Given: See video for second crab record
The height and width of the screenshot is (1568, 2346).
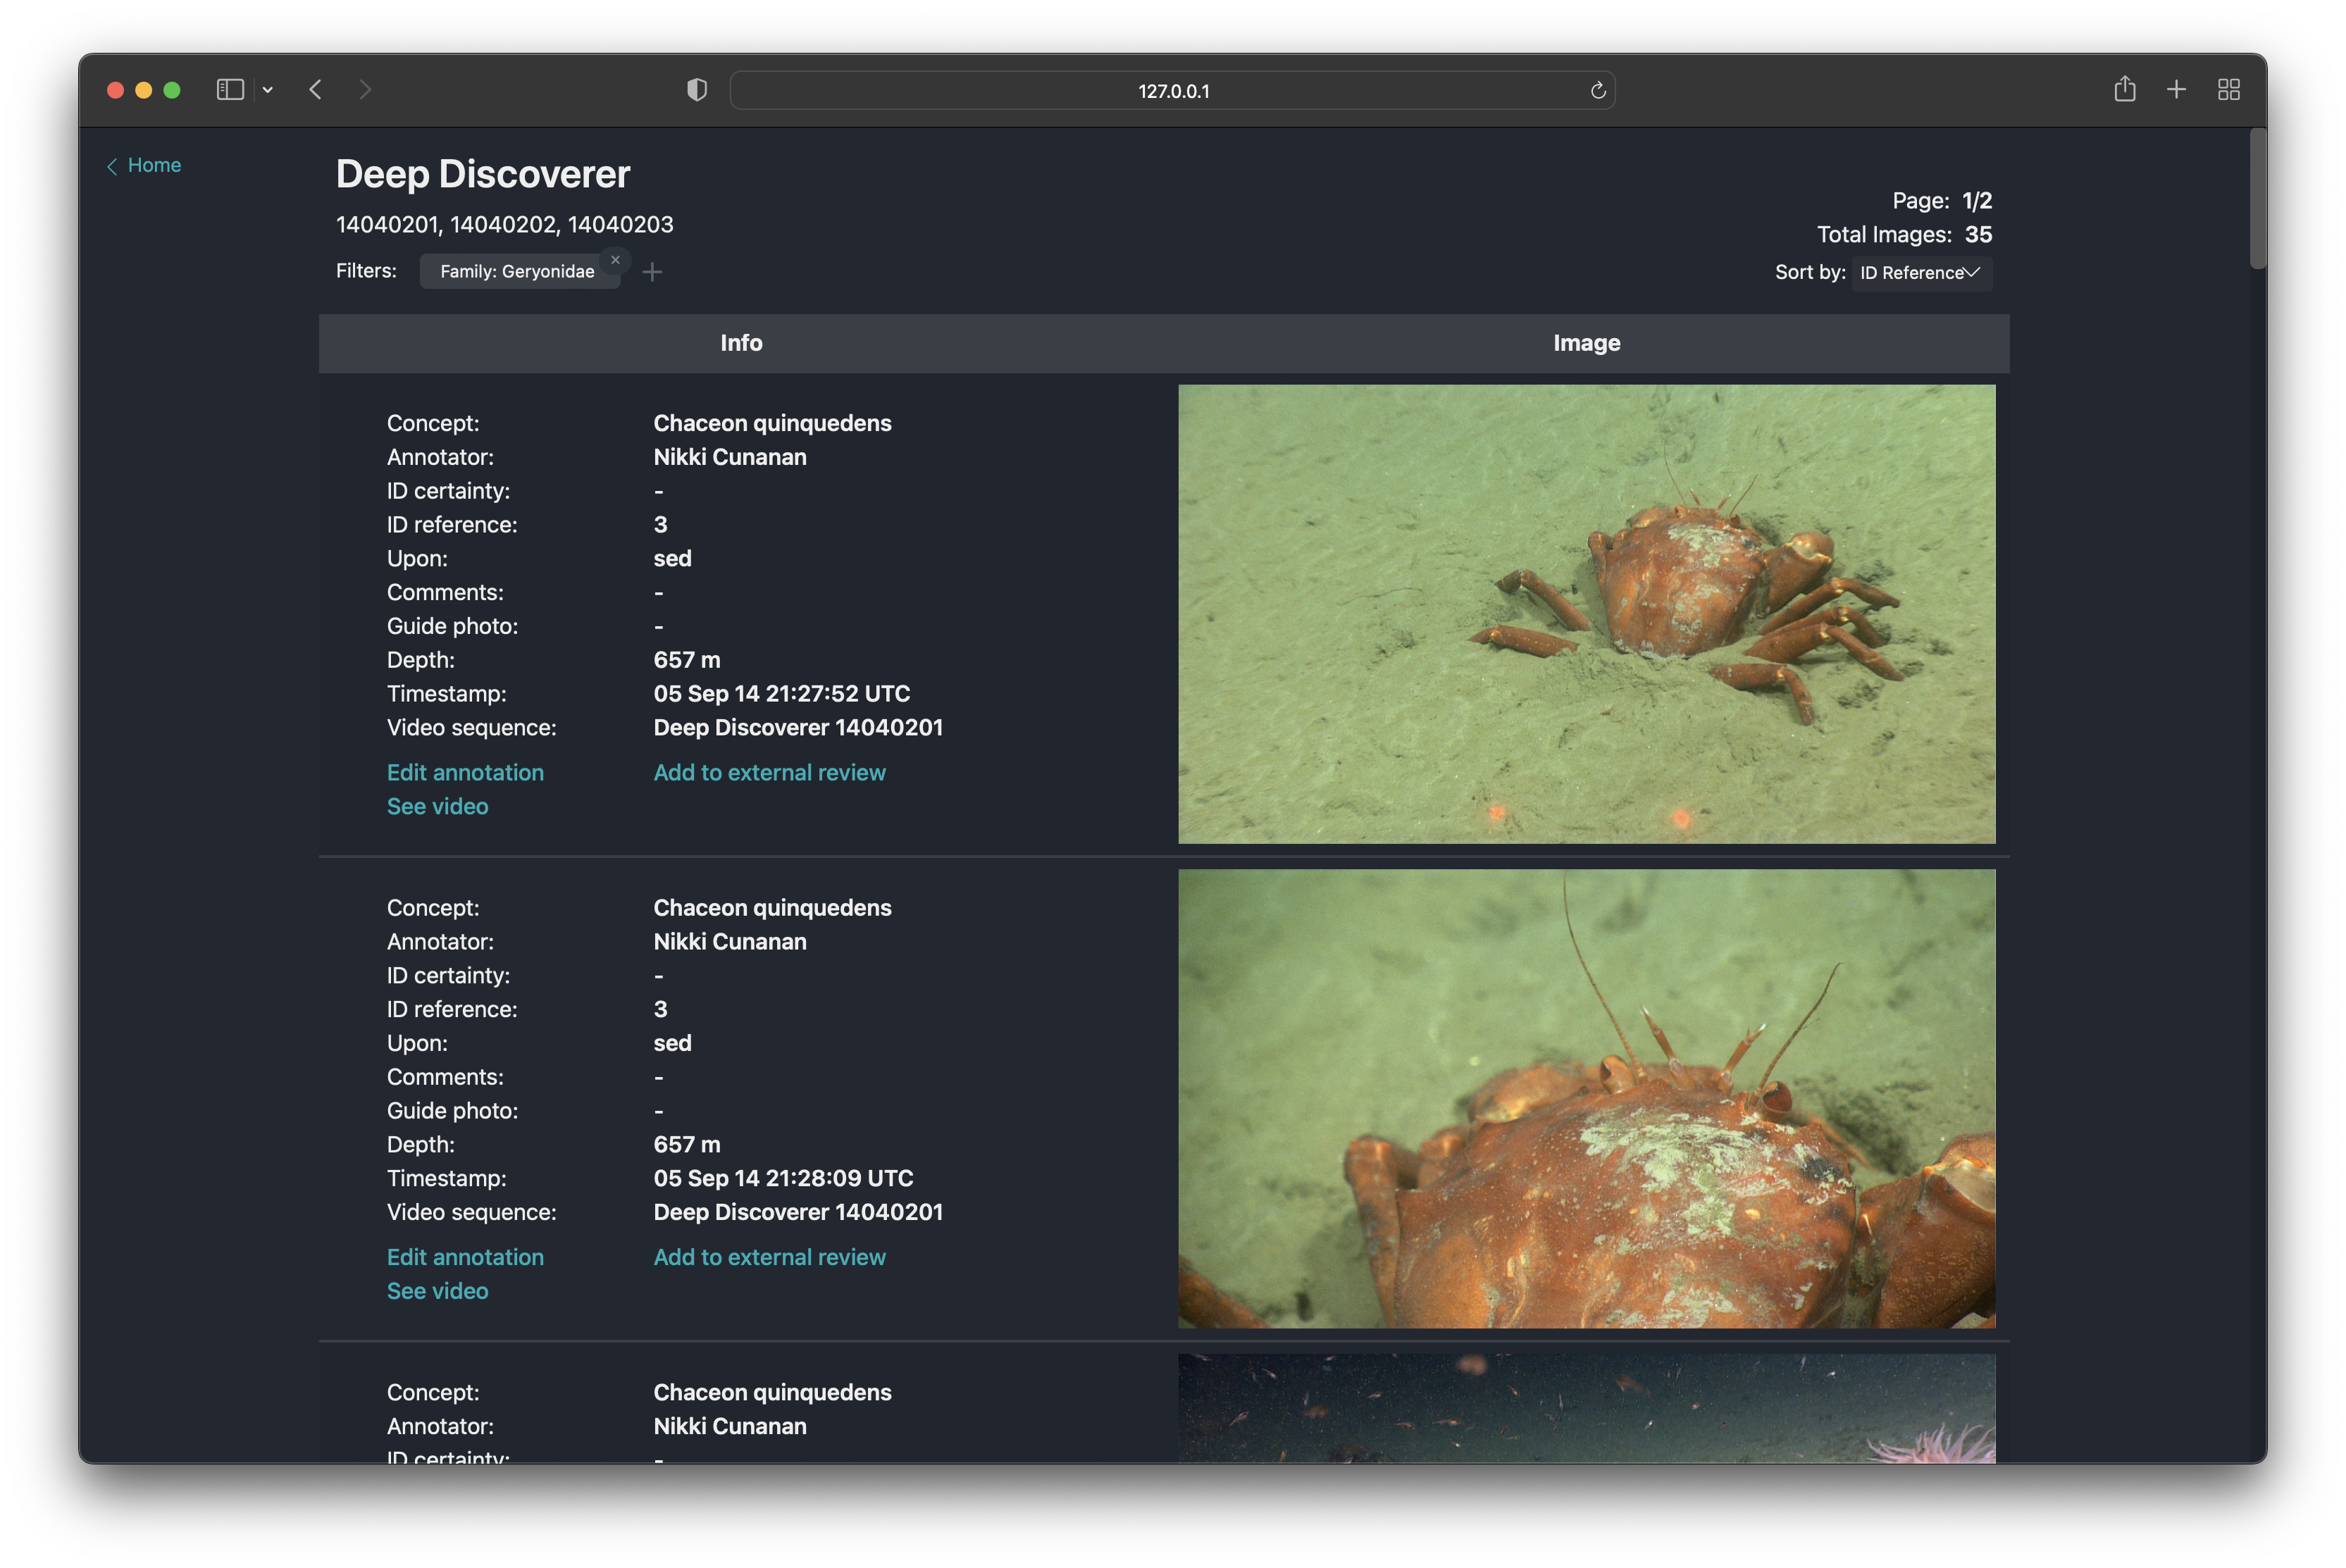Looking at the screenshot, I should [x=437, y=1291].
